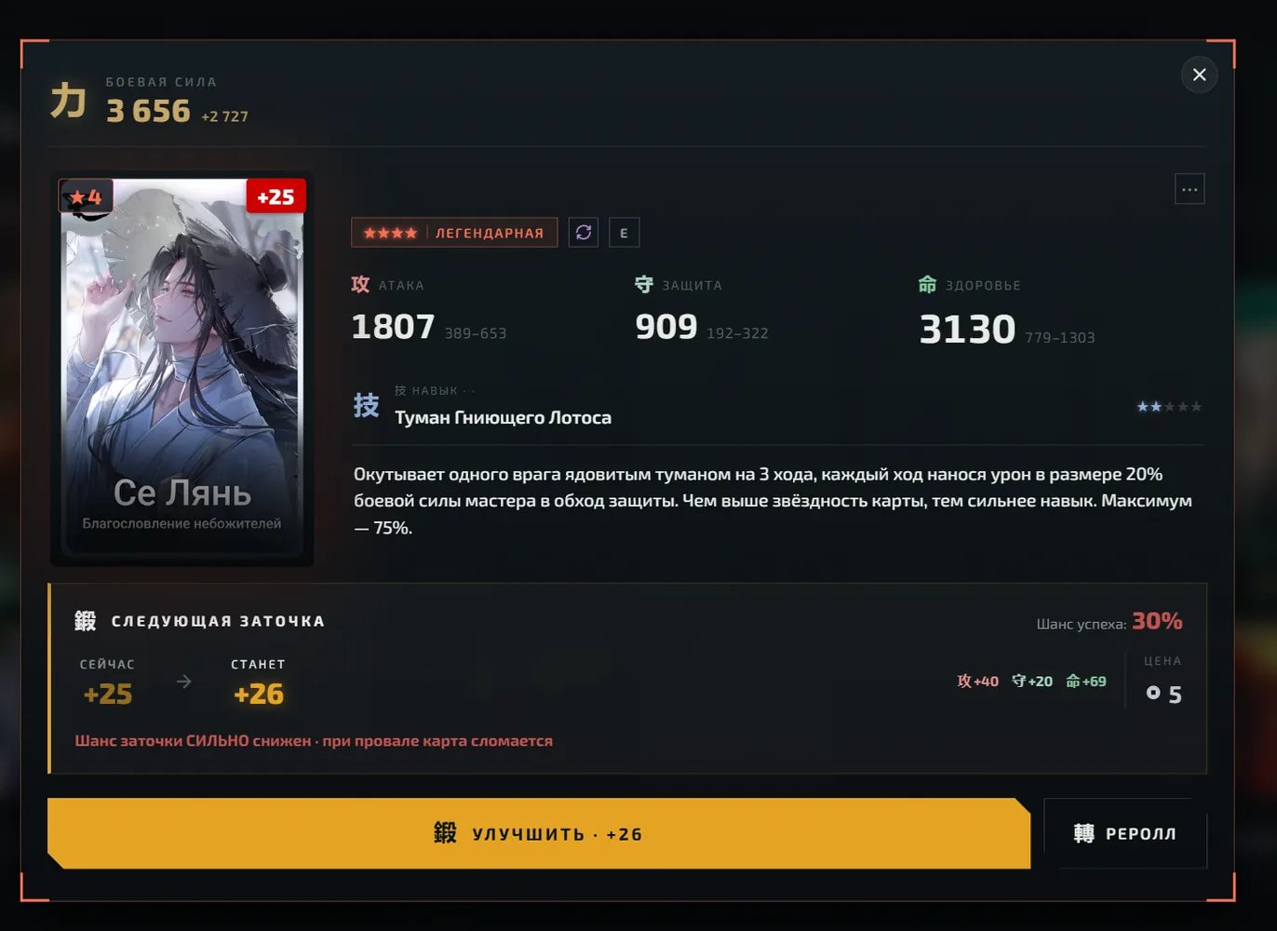Click the red warning Шанс заточки СИЛЬНО снижен
This screenshot has width=1277, height=931.
[314, 741]
